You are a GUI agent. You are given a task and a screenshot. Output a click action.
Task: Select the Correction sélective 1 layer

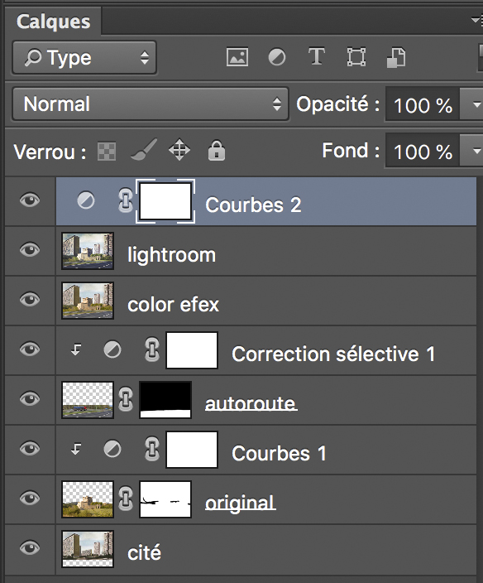[x=265, y=350]
